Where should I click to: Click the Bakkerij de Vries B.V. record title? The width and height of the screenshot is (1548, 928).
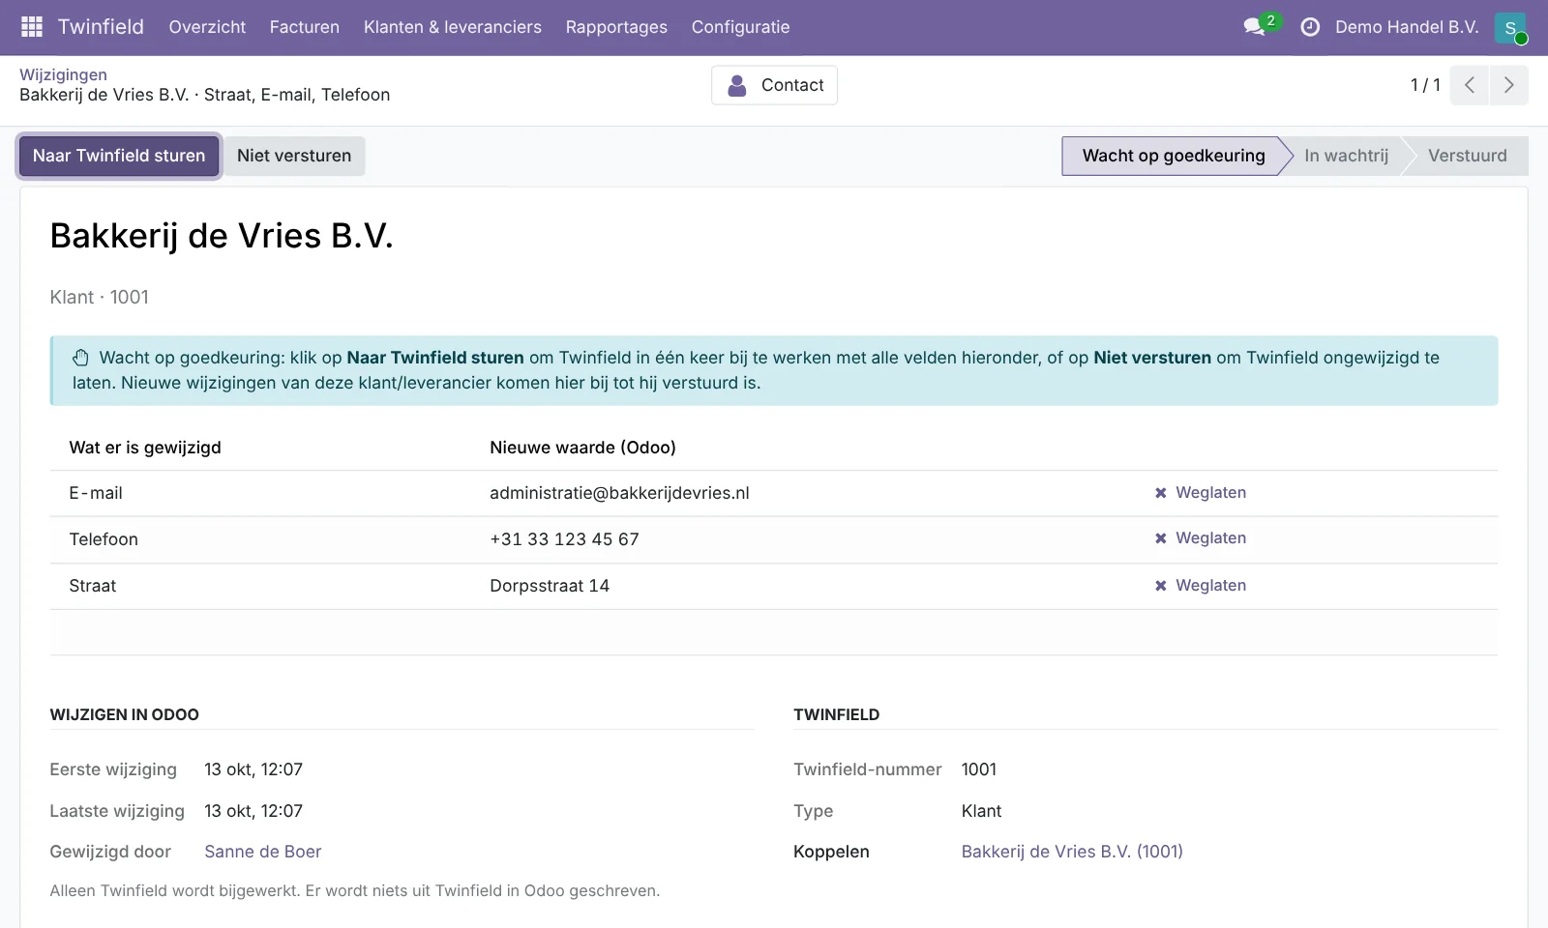[222, 236]
